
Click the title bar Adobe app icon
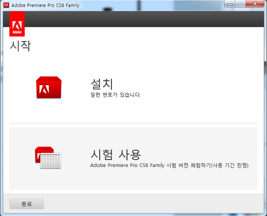(x=6, y=5)
